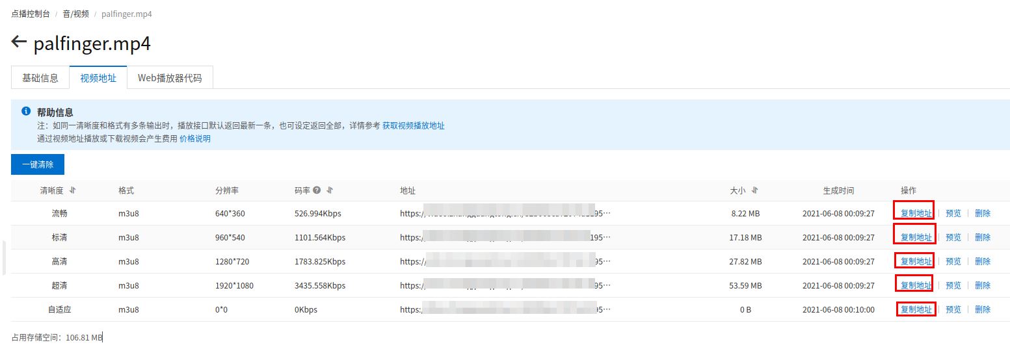Click the info icon in help banner
This screenshot has width=1010, height=347.
click(x=26, y=111)
